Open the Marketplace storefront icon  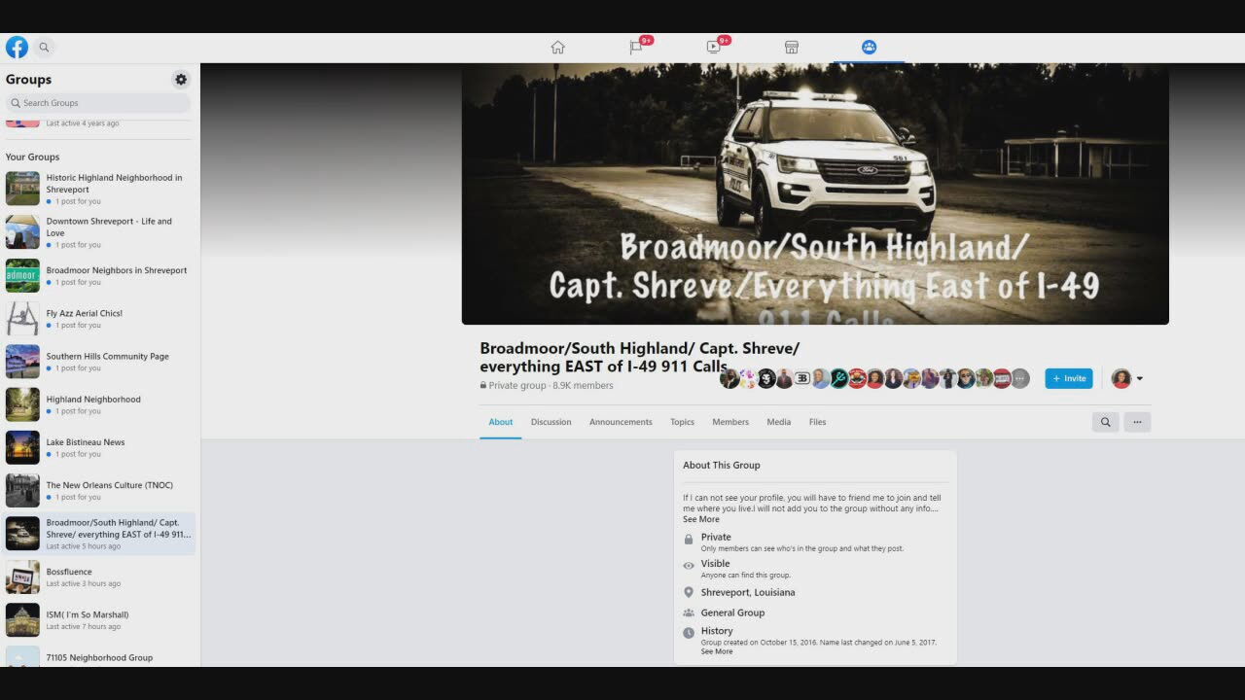pos(791,47)
